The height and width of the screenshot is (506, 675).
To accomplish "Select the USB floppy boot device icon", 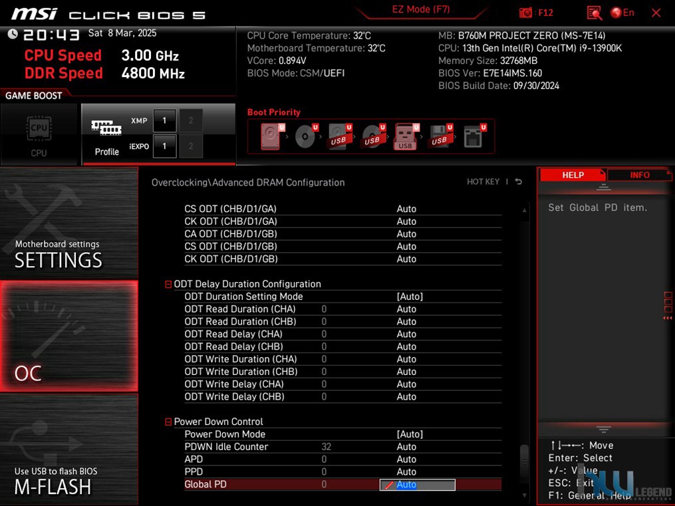I will tap(440, 136).
